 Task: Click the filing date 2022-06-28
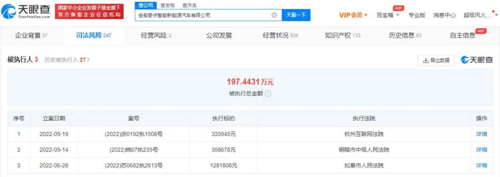coord(54,165)
